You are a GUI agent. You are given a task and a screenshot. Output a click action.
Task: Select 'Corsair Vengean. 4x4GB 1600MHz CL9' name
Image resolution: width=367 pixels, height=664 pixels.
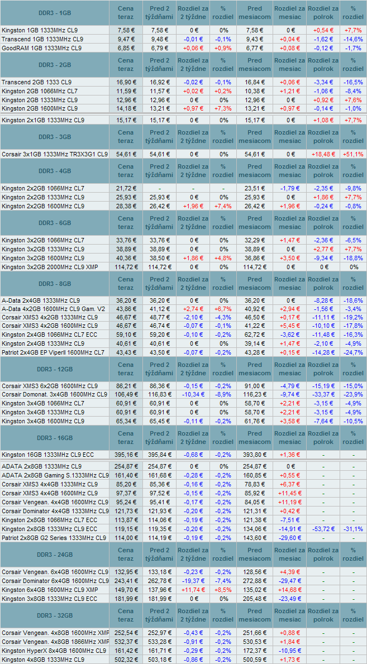55,502
